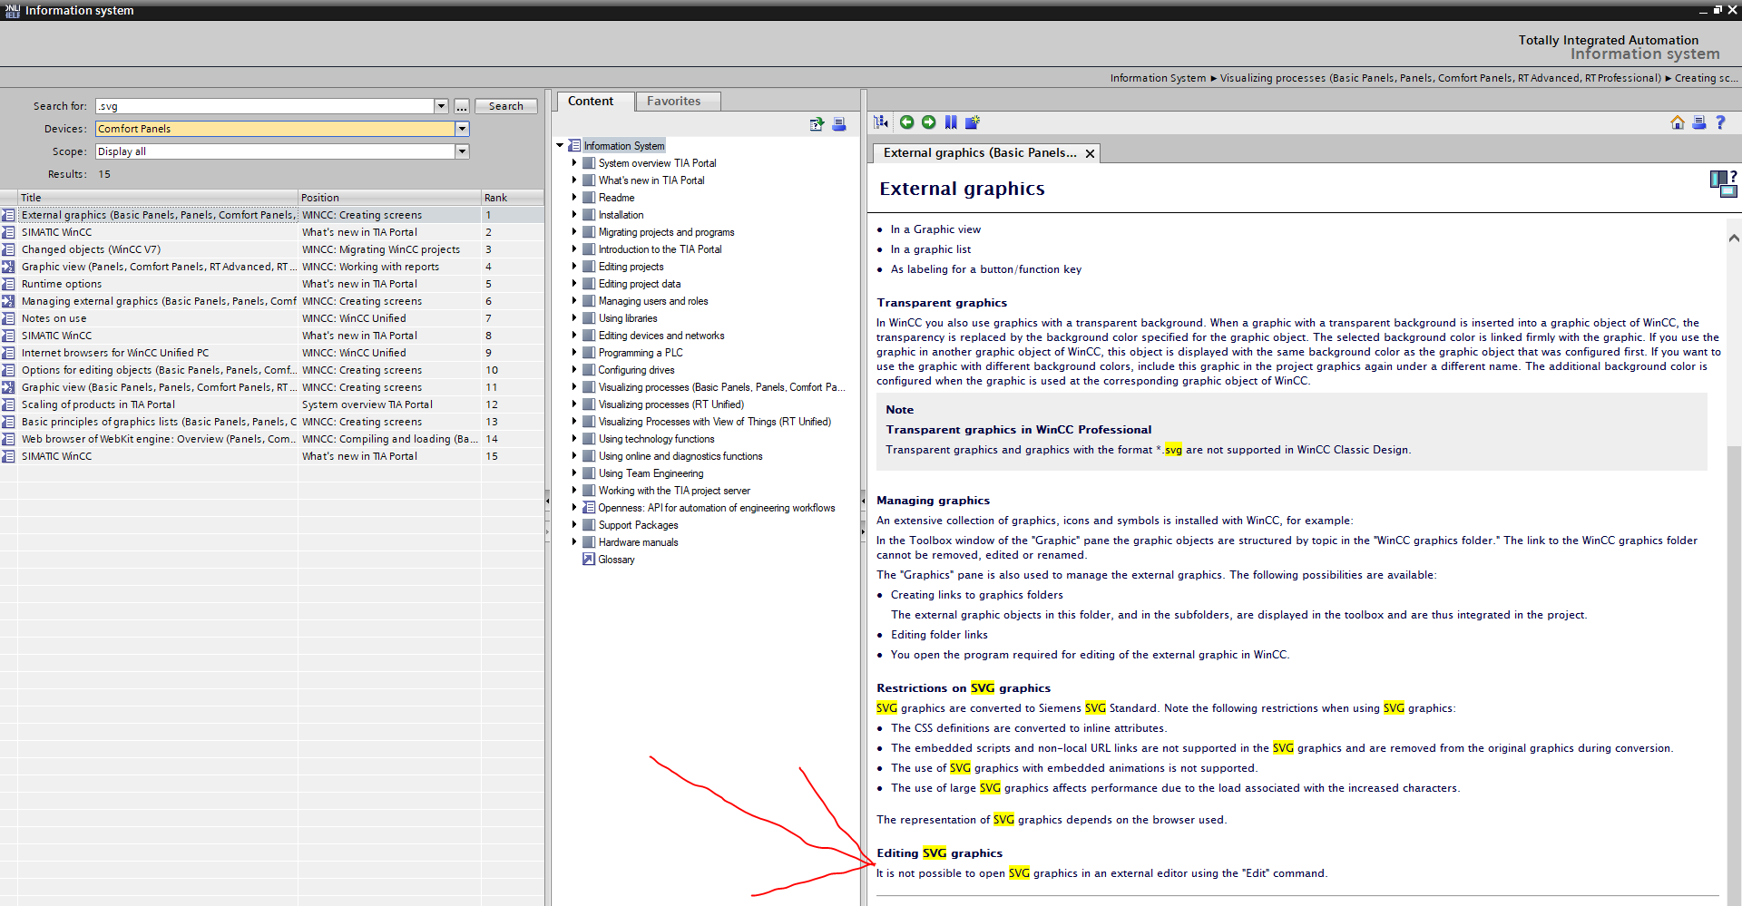Open the Scope dropdown showing Display all
Viewport: 1742px width, 906px height.
[462, 151]
